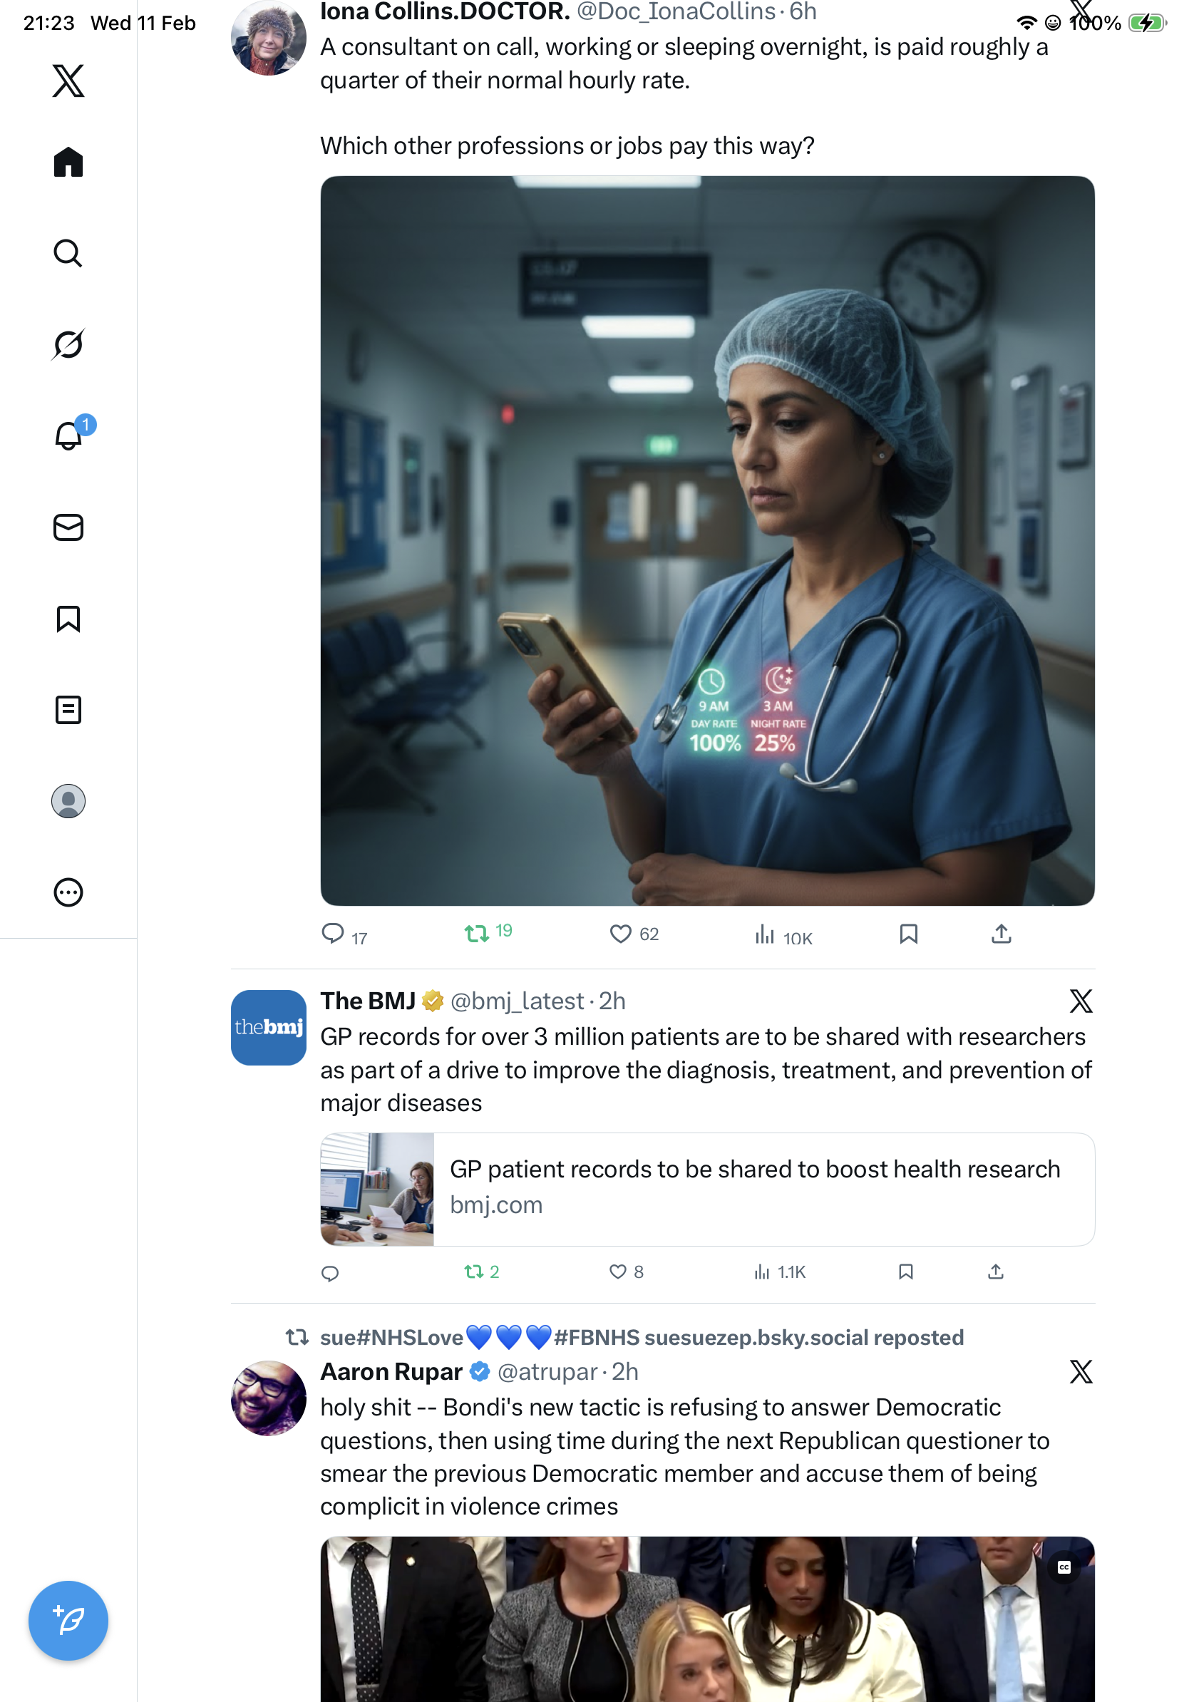Share Iona Collins's post
Viewport: 1189px width, 1702px height.
(x=1001, y=934)
